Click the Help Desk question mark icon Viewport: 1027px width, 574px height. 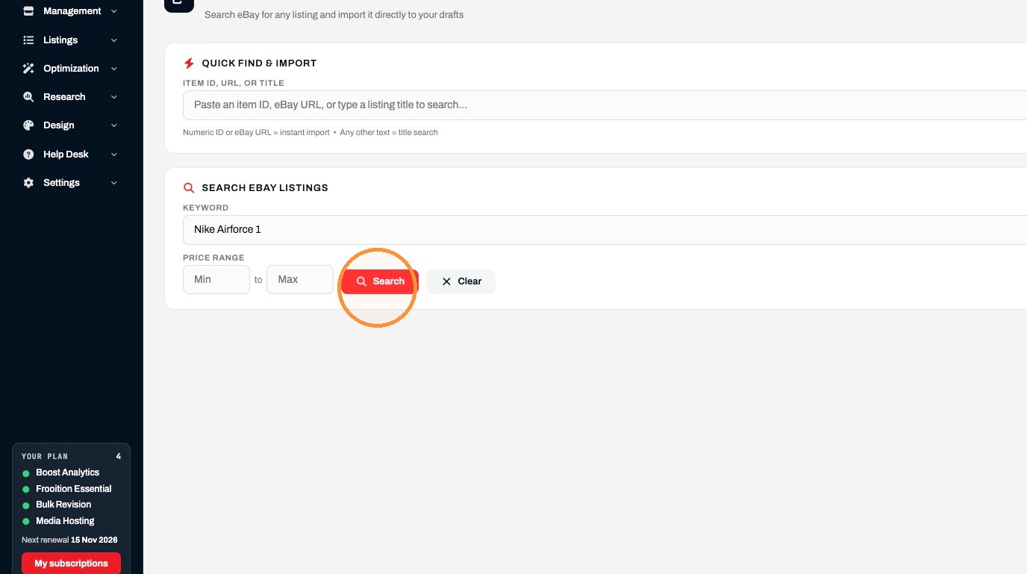[x=28, y=155]
